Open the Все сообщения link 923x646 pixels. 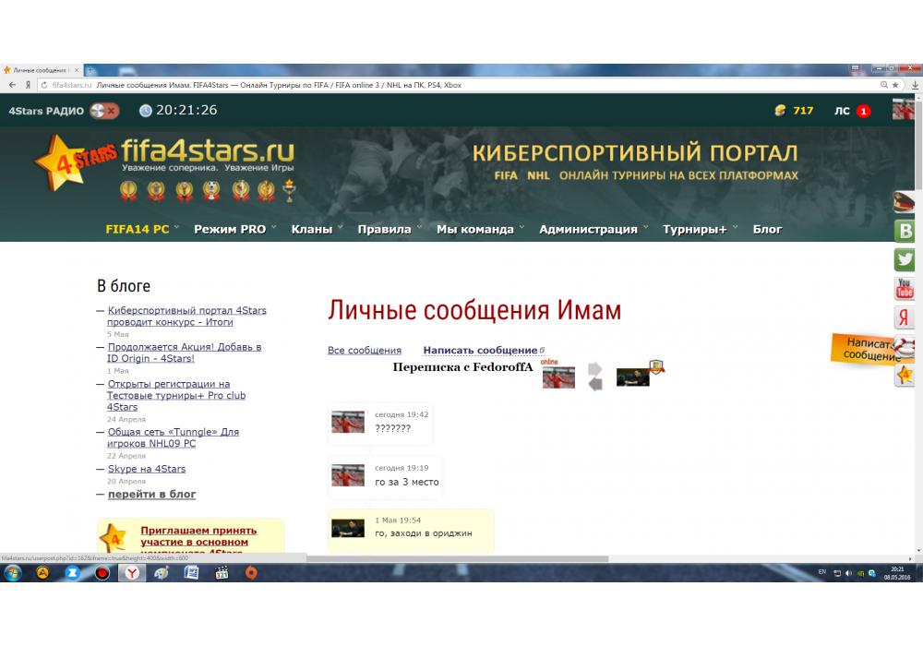pos(365,351)
